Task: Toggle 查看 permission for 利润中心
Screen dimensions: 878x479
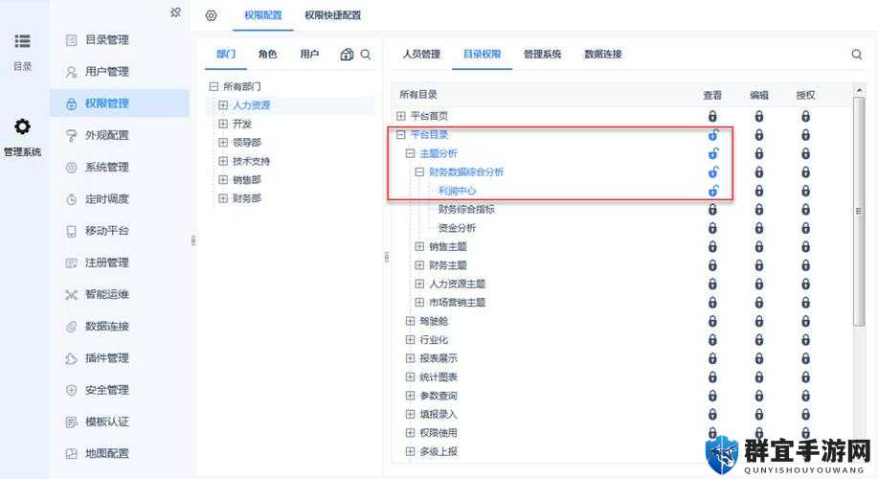Action: (x=712, y=191)
